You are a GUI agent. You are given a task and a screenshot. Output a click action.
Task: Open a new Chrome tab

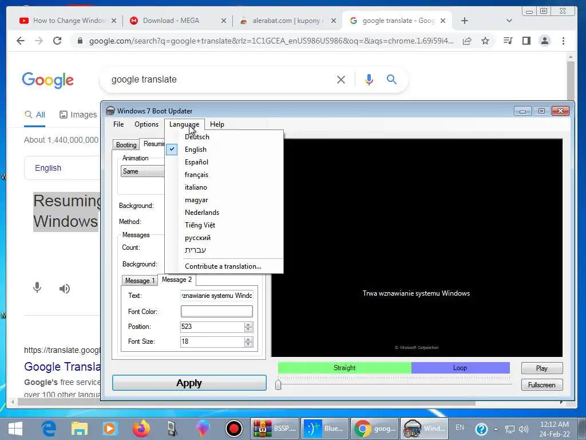click(465, 21)
